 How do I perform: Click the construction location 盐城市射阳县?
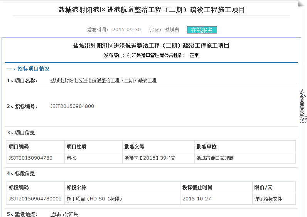[64, 214]
